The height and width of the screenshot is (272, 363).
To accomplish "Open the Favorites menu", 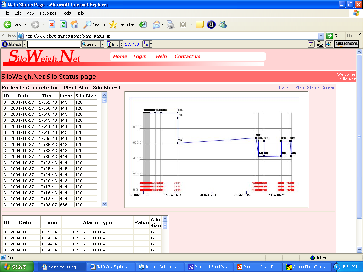I will coord(48,13).
